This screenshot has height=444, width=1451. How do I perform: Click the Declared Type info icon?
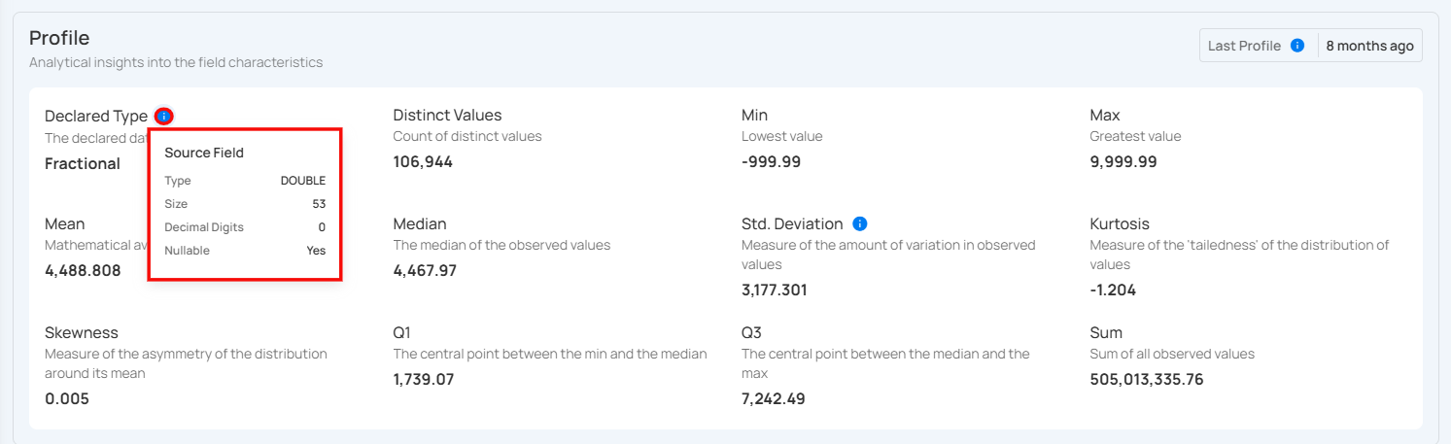pyautogui.click(x=164, y=117)
